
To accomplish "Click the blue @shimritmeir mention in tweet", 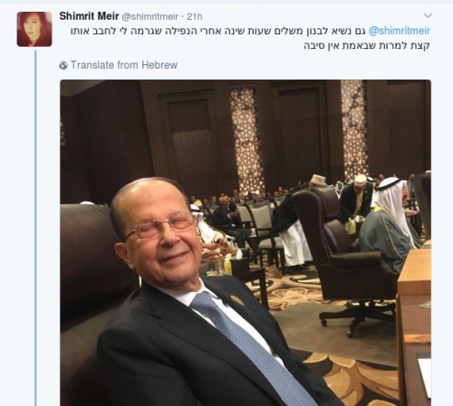I will (400, 31).
